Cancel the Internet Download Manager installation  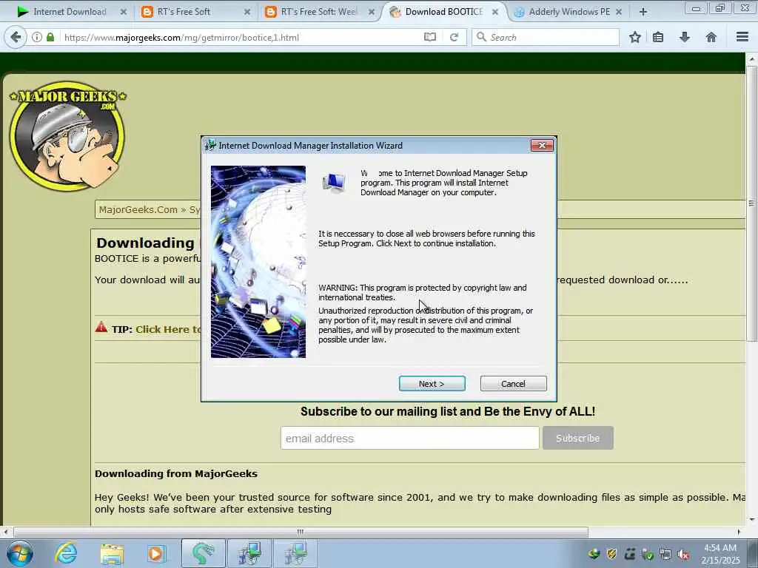[x=514, y=384]
